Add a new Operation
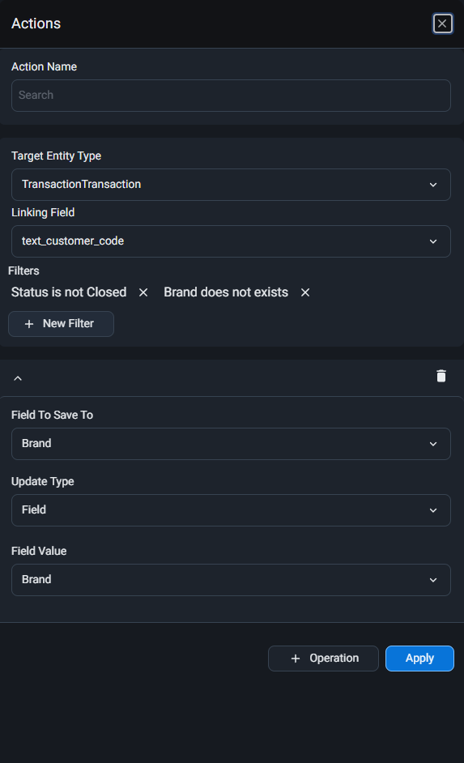Image resolution: width=464 pixels, height=763 pixels. click(x=323, y=659)
